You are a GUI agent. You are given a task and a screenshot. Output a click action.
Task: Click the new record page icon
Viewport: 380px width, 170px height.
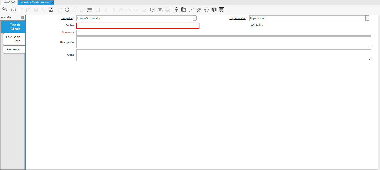(21, 10)
